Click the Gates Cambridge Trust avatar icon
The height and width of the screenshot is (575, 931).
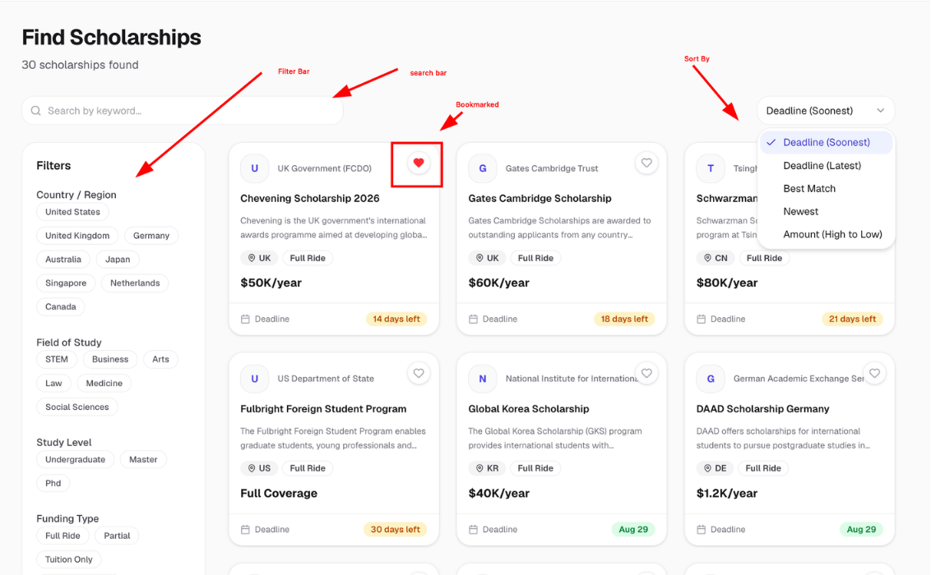pos(483,168)
